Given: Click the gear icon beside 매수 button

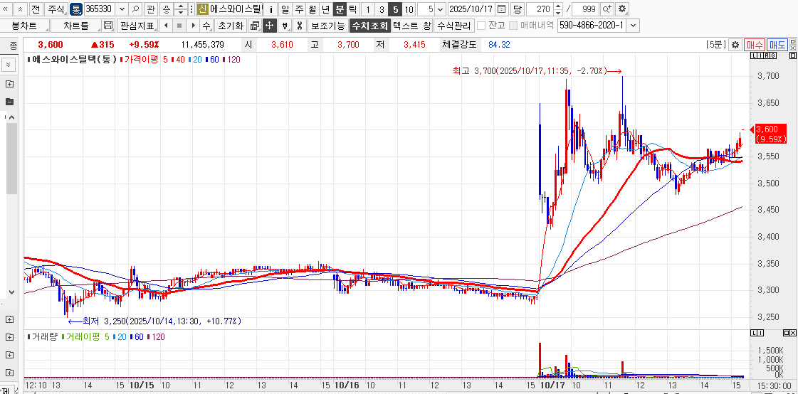Looking at the screenshot, I should pyautogui.click(x=735, y=45).
